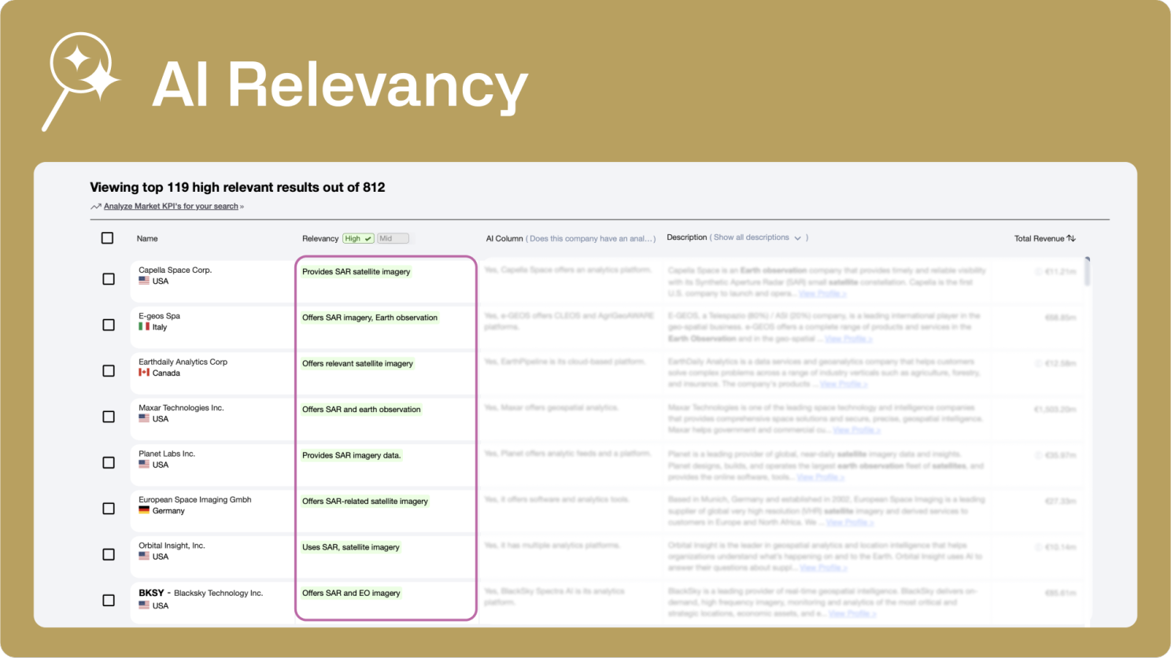Click 'Provides SAR imagery data.' tag
Screen dimensions: 1171x658
[351, 455]
